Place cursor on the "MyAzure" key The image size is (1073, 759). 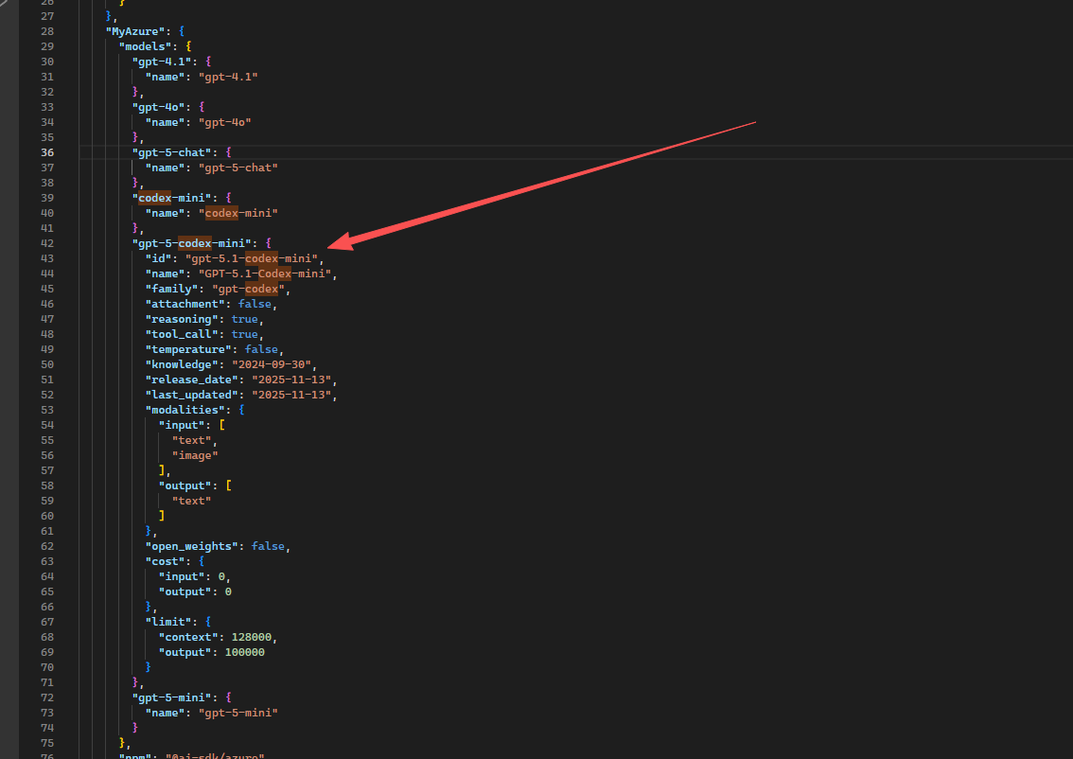coord(137,31)
